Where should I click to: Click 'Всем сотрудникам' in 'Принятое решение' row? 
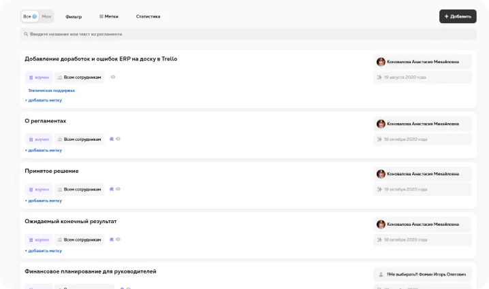[x=80, y=189]
